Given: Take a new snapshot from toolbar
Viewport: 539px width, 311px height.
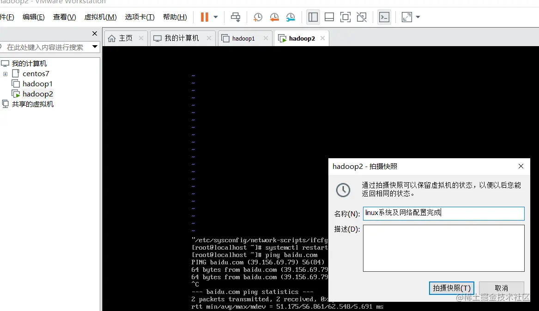Looking at the screenshot, I should click(x=258, y=17).
